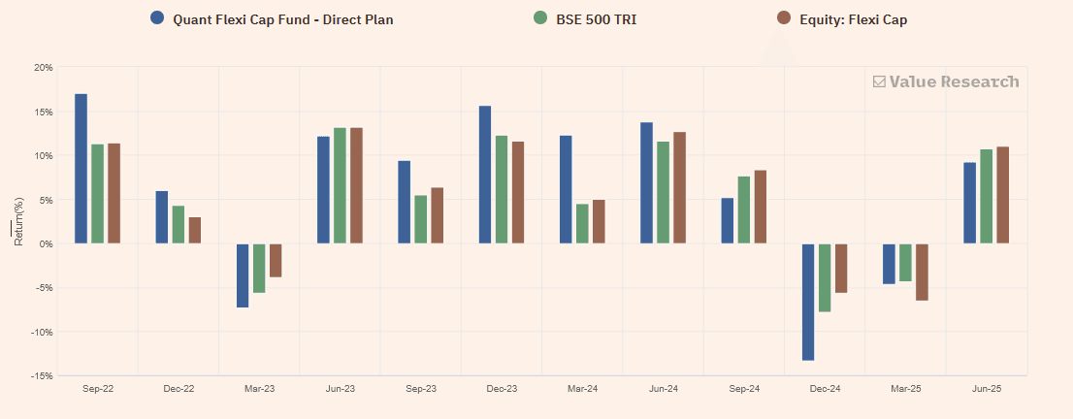Select the blue Quant fund bar for Sep-23
The width and height of the screenshot is (1073, 419).
(x=404, y=202)
